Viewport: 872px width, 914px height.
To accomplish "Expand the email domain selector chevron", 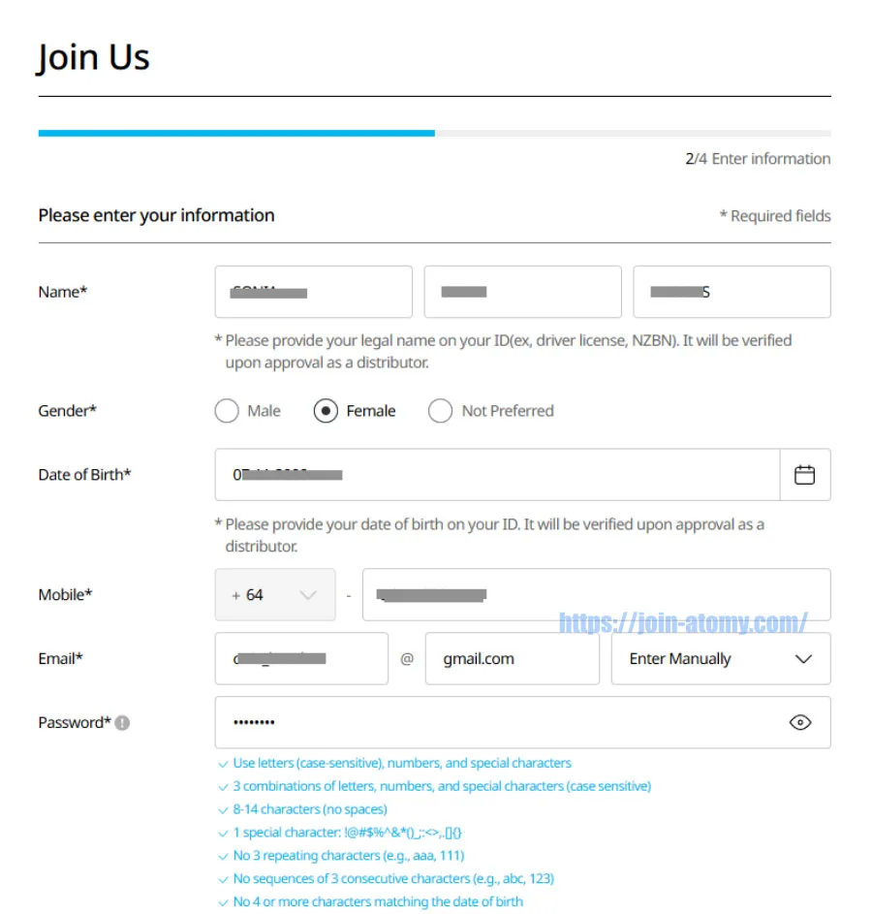I will (802, 658).
